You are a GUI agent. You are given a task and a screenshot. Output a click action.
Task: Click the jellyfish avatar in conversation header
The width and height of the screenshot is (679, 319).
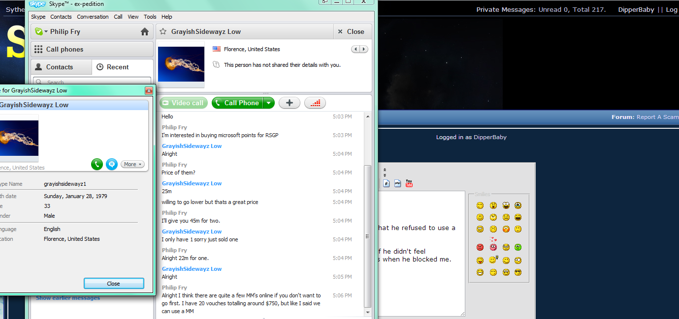coord(181,64)
